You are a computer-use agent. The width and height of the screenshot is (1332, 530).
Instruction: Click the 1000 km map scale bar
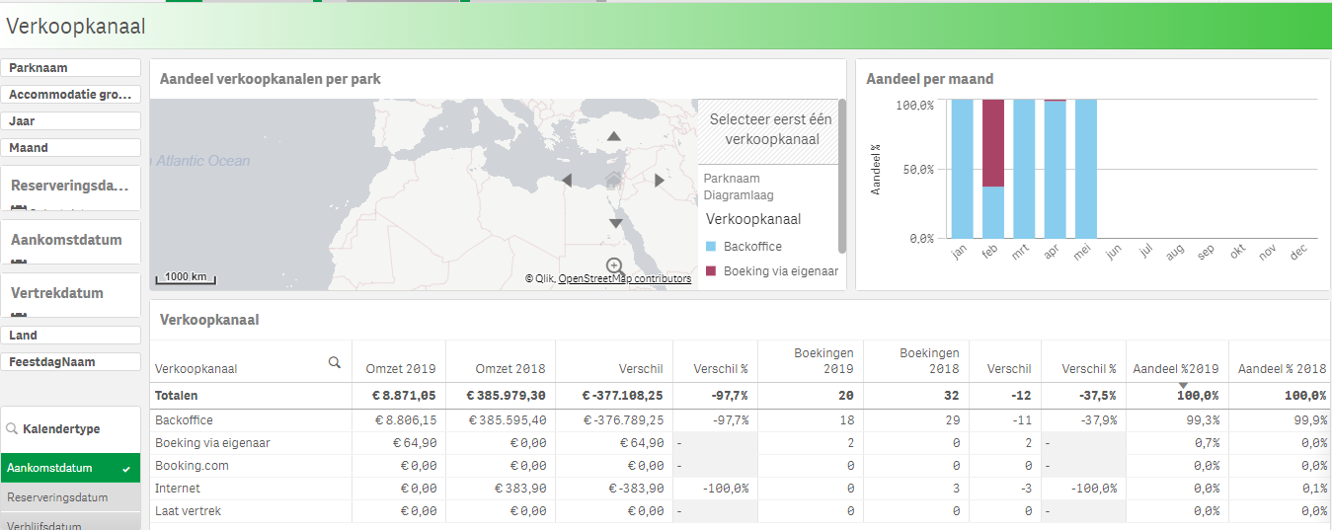(186, 278)
